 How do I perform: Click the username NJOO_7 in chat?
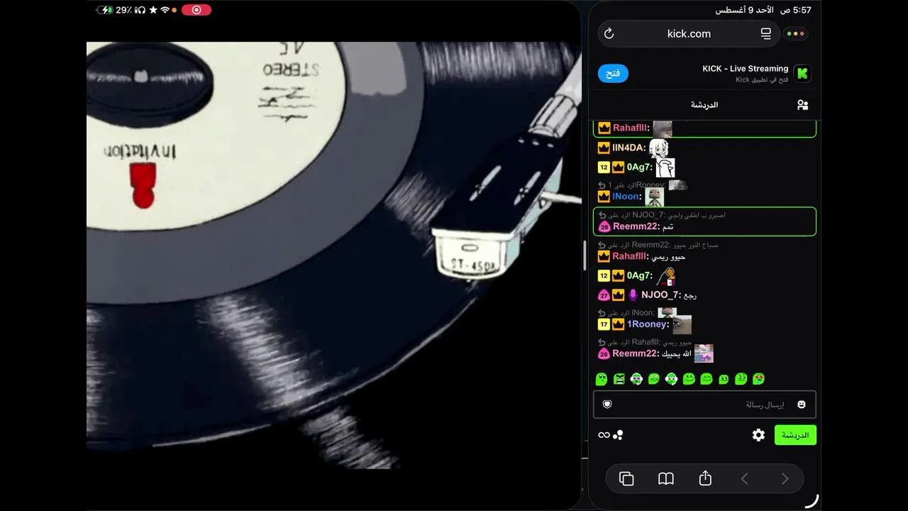point(660,295)
